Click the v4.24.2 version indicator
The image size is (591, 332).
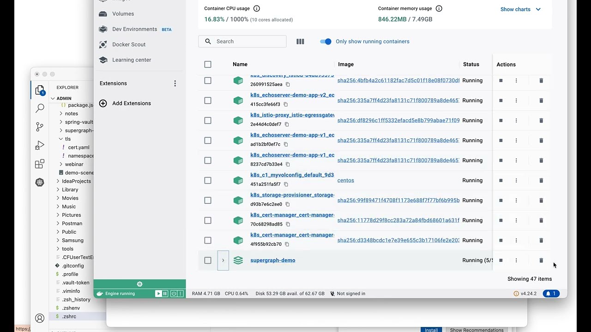525,294
